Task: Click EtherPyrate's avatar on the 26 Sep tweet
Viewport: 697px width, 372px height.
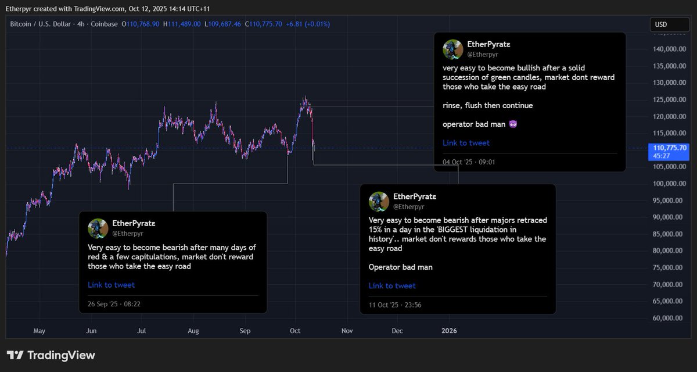Action: pyautogui.click(x=97, y=228)
